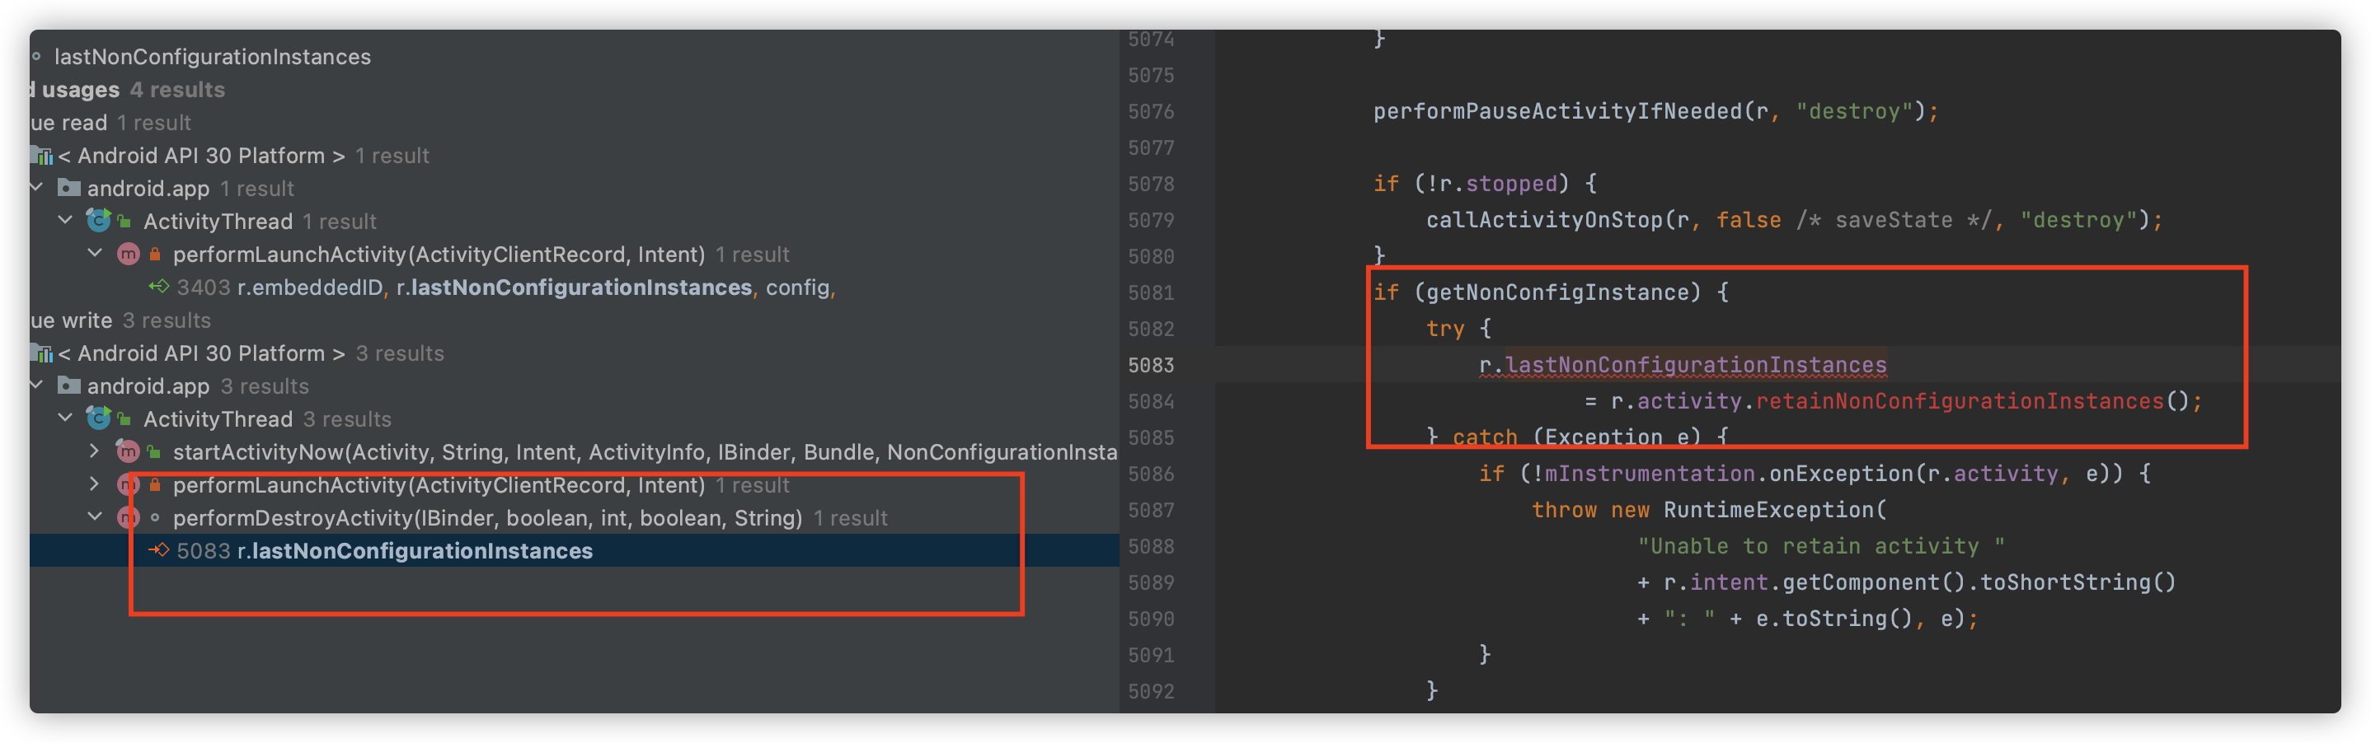Screen dimensions: 2371x743
Task: Click library icon of Android API 30 Platform 3 results
Action: click(x=41, y=353)
